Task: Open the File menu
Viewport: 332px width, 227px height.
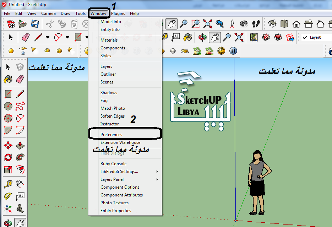Action: [7, 13]
